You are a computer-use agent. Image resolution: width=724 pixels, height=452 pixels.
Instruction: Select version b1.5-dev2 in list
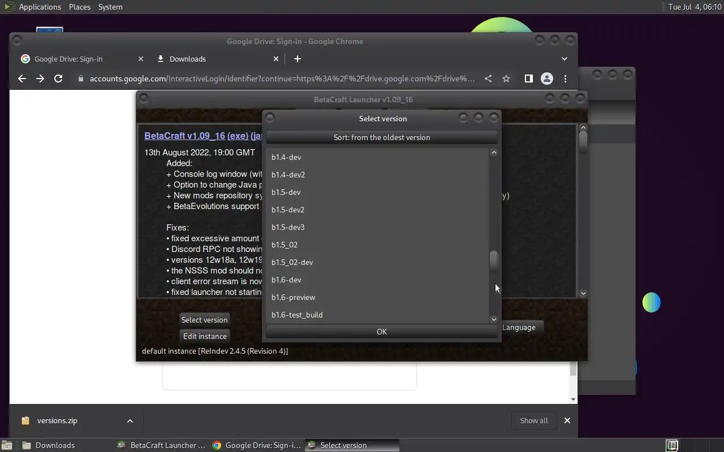[377, 210]
